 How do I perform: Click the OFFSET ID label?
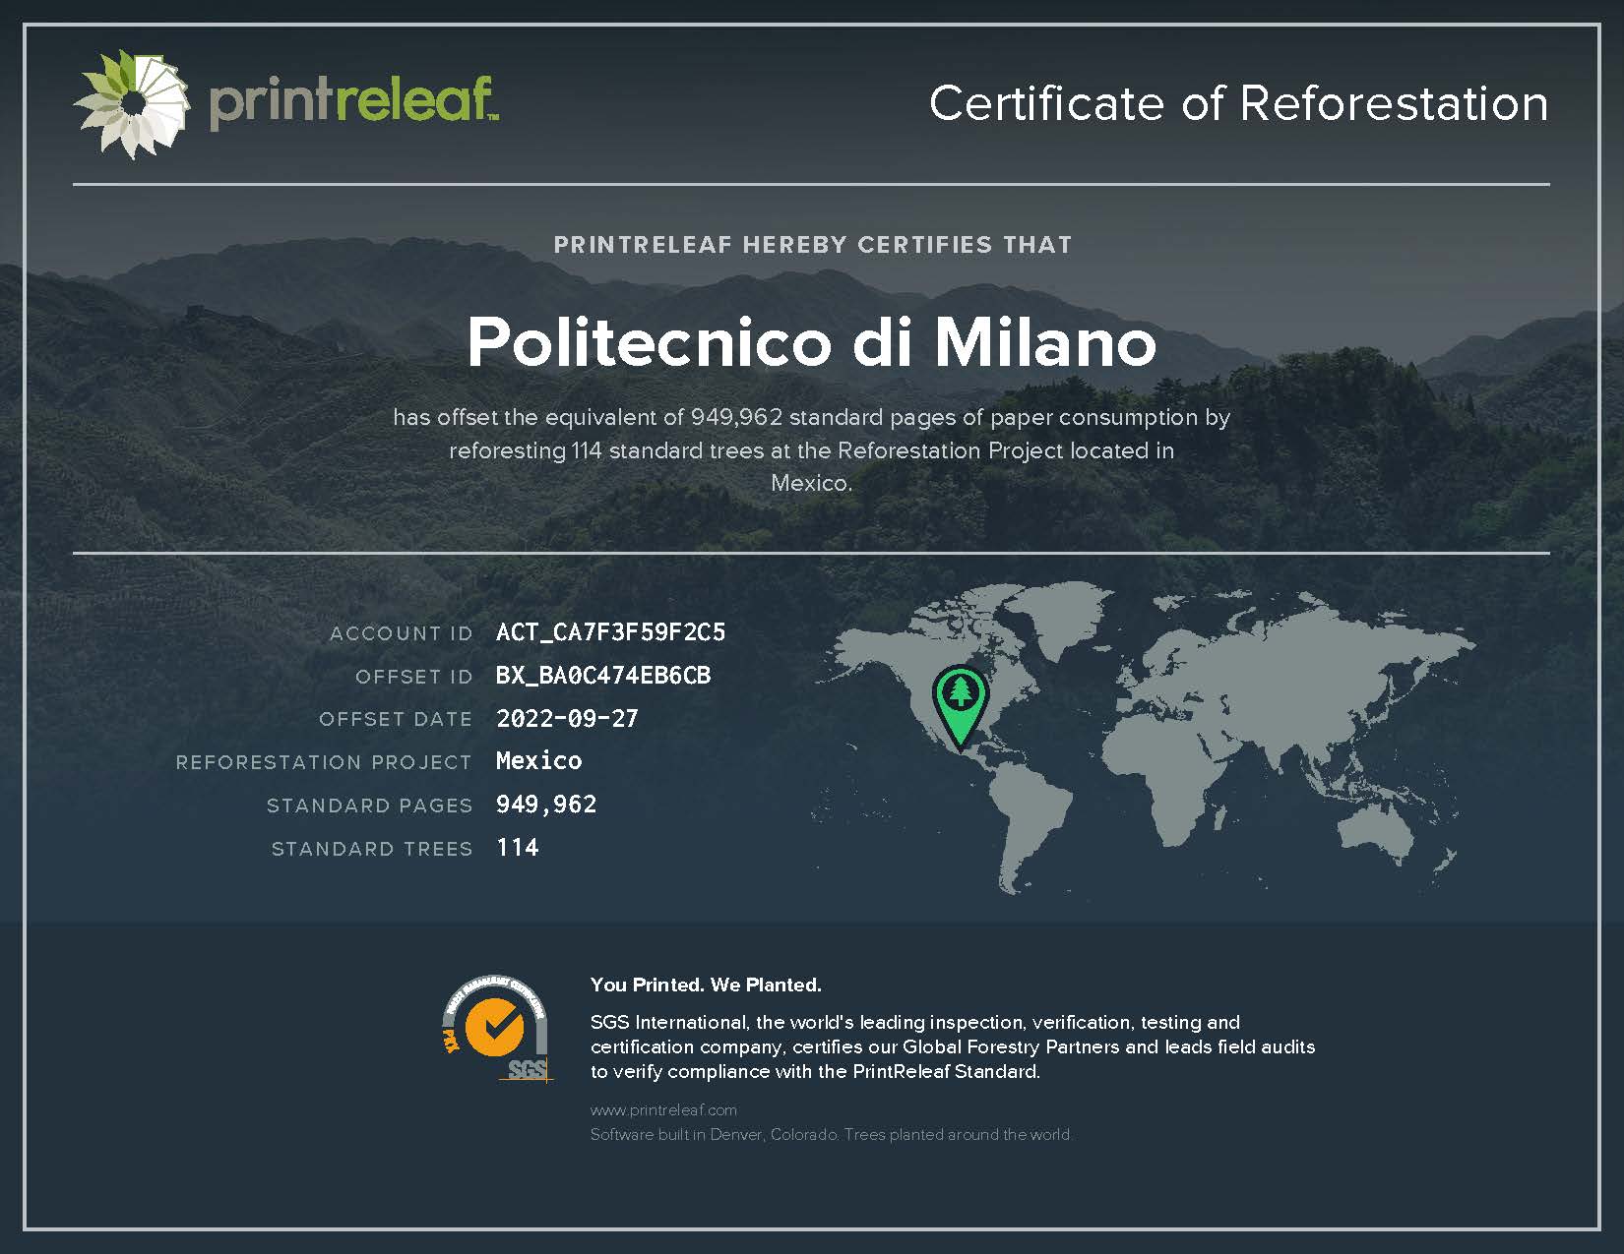point(414,677)
